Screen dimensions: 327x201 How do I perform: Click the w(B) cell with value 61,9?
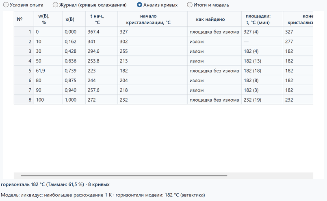pos(48,71)
